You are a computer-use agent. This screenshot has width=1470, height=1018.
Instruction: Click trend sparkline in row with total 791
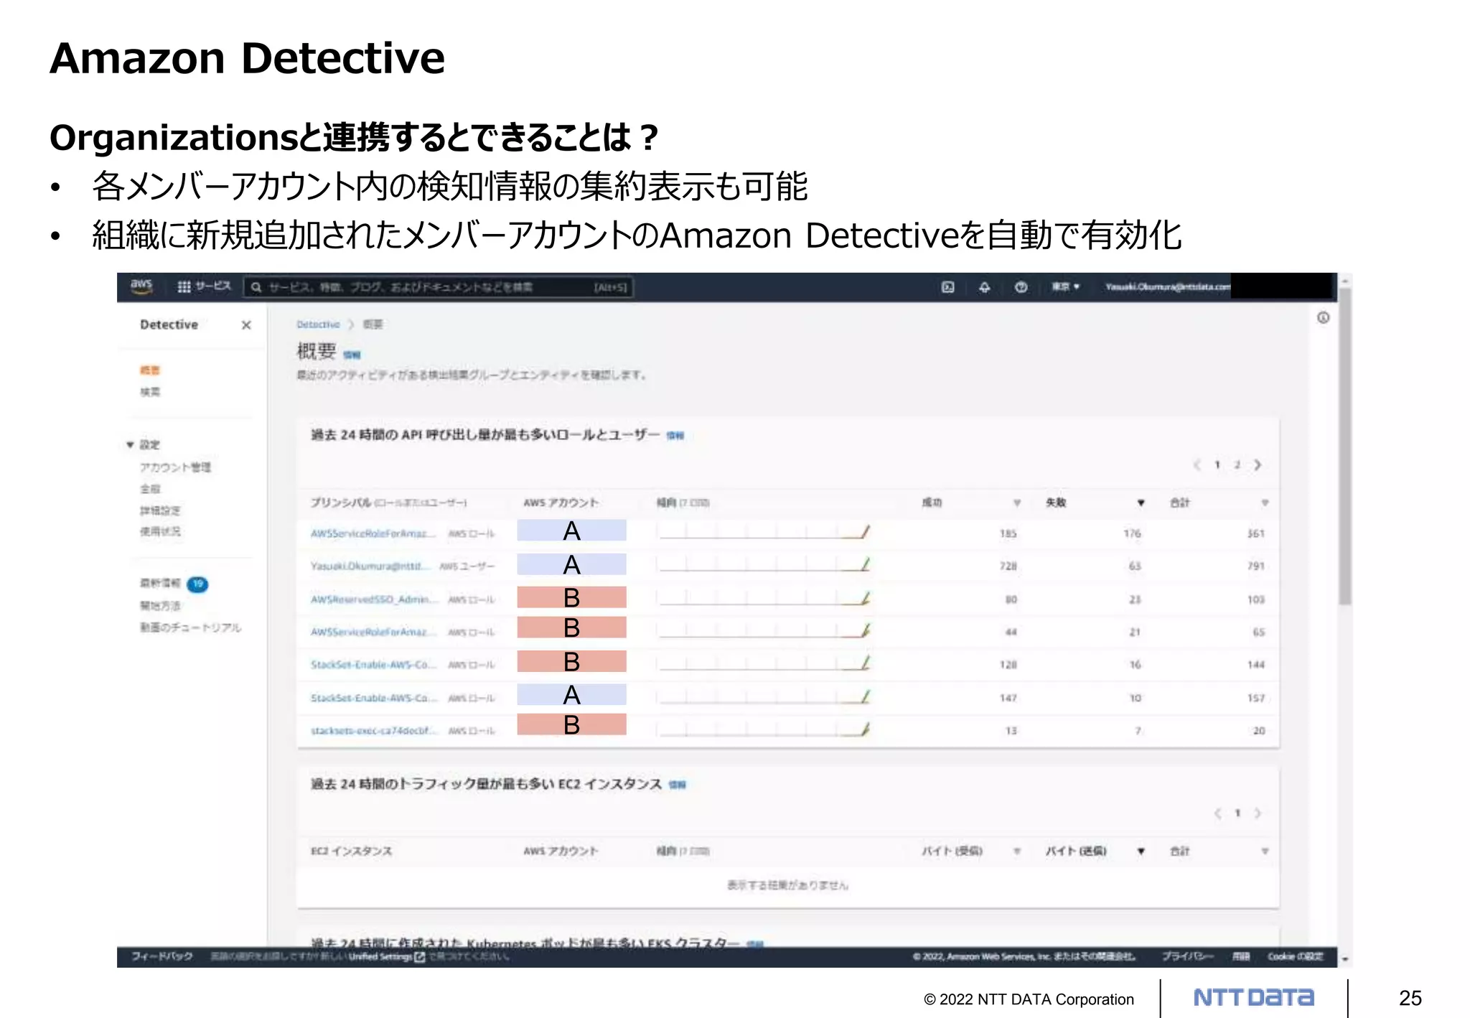point(764,565)
